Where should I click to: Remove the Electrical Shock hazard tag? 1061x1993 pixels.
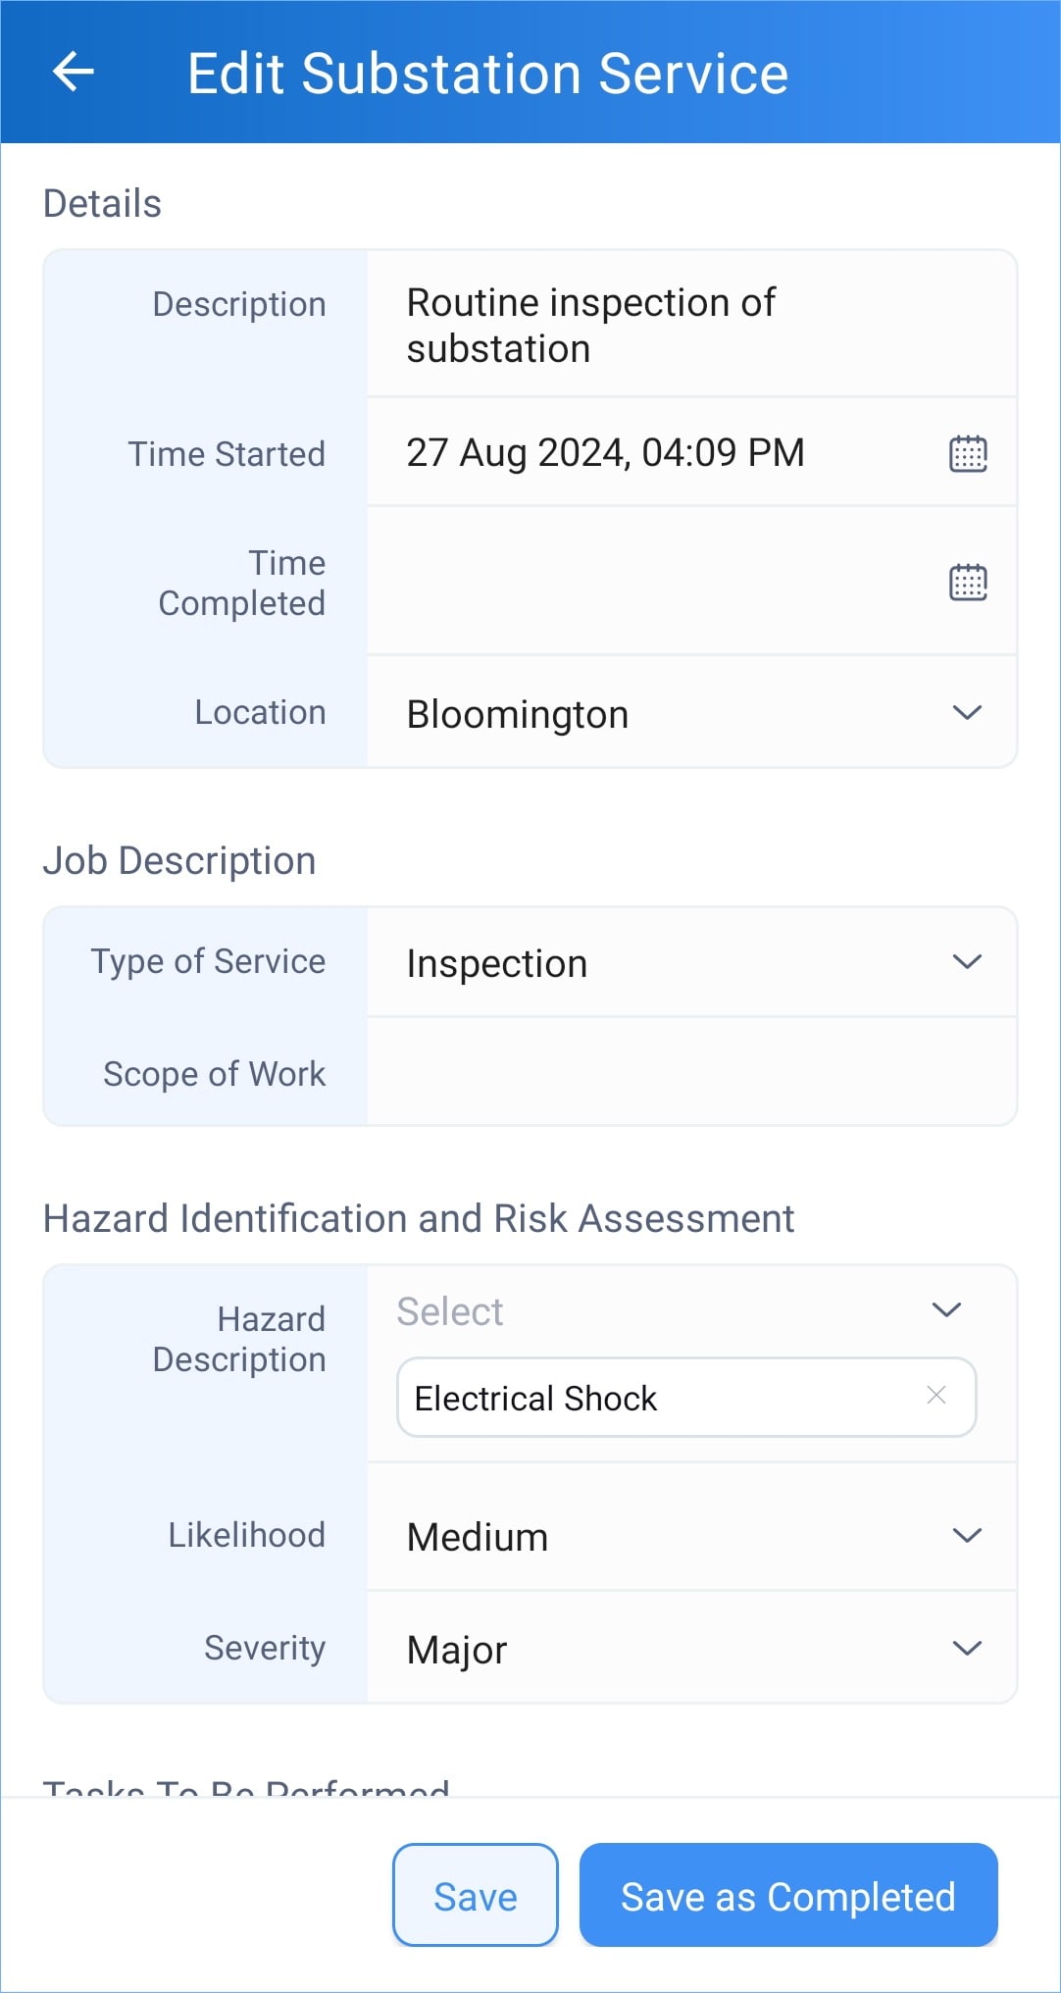pos(936,1396)
